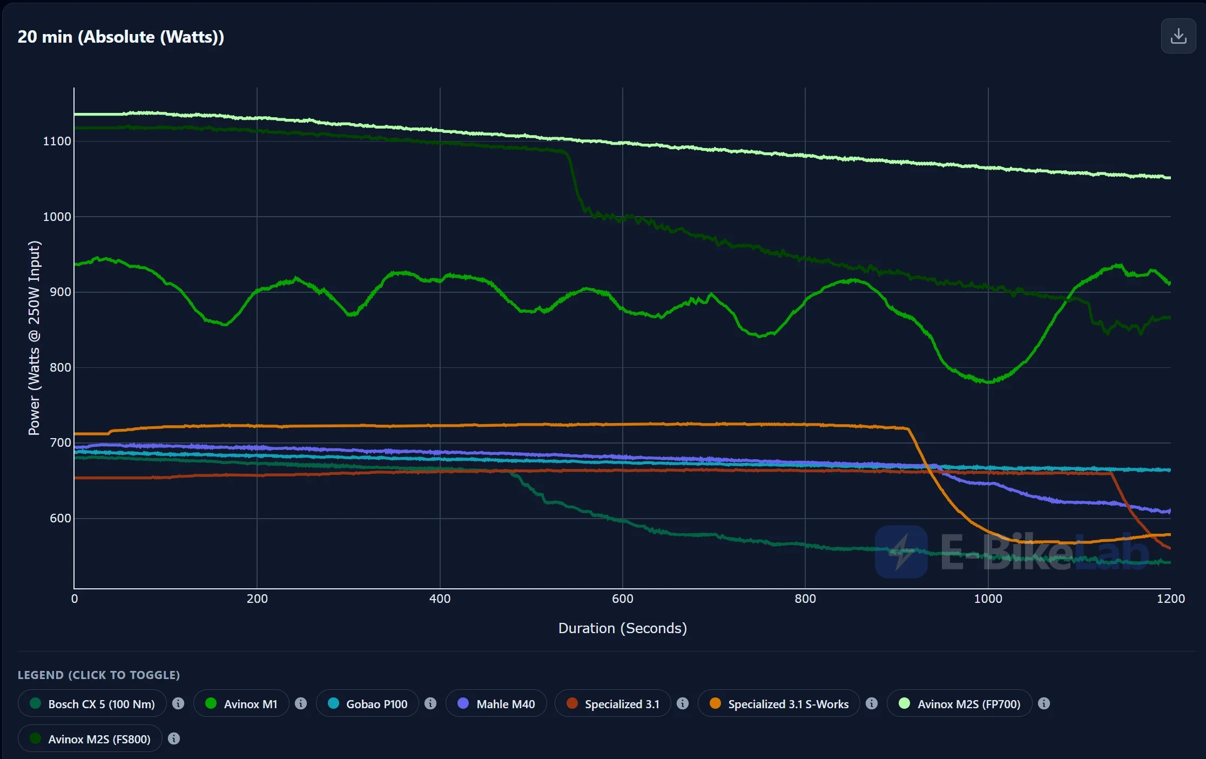This screenshot has width=1206, height=759.
Task: Open info for Specialized 3.1
Action: pos(683,703)
